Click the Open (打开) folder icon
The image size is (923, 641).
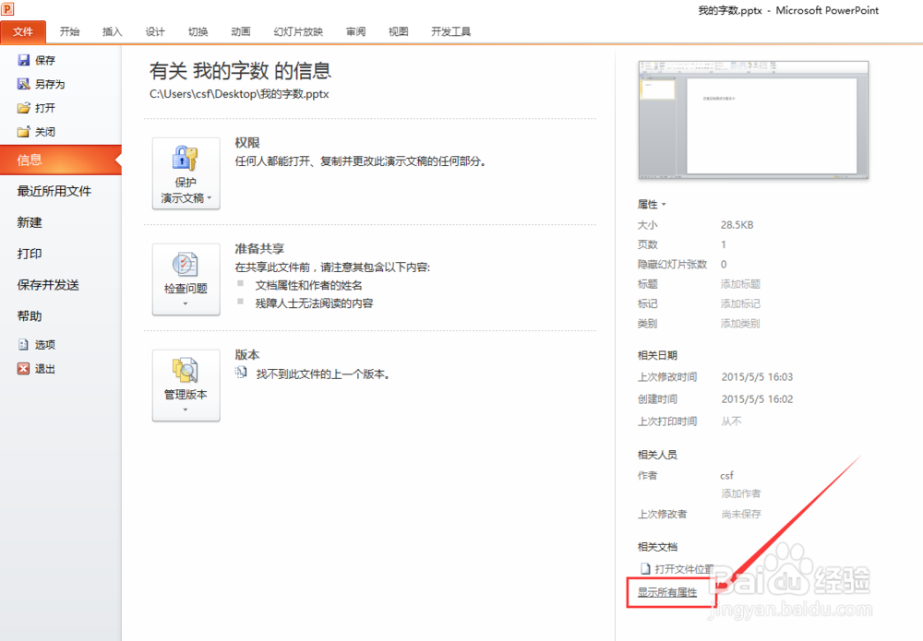point(24,108)
